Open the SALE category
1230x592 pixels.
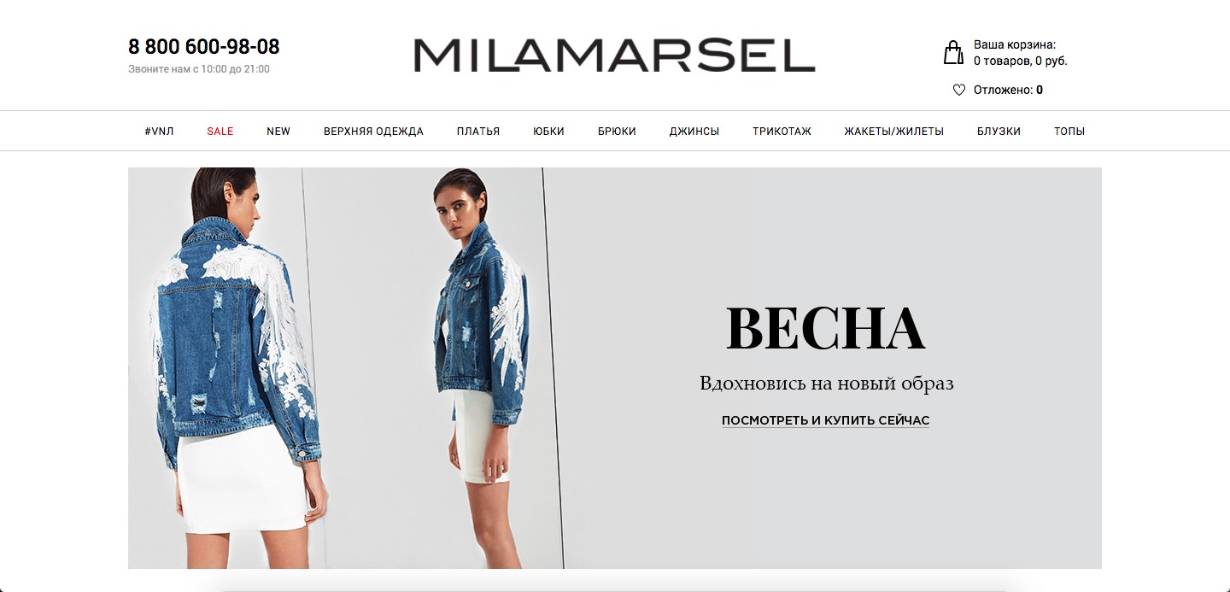[x=220, y=131]
